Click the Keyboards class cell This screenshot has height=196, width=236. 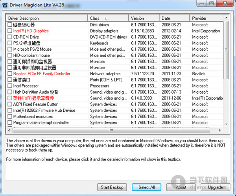pyautogui.click(x=99, y=43)
